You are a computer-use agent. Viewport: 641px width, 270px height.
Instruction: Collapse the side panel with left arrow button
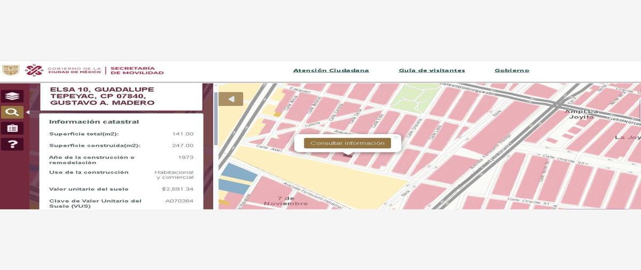231,99
